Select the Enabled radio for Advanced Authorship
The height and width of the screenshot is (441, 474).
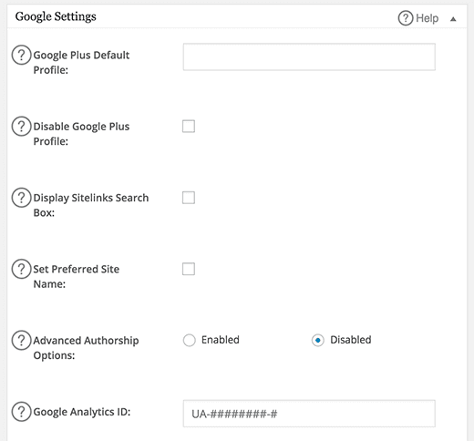pos(190,341)
